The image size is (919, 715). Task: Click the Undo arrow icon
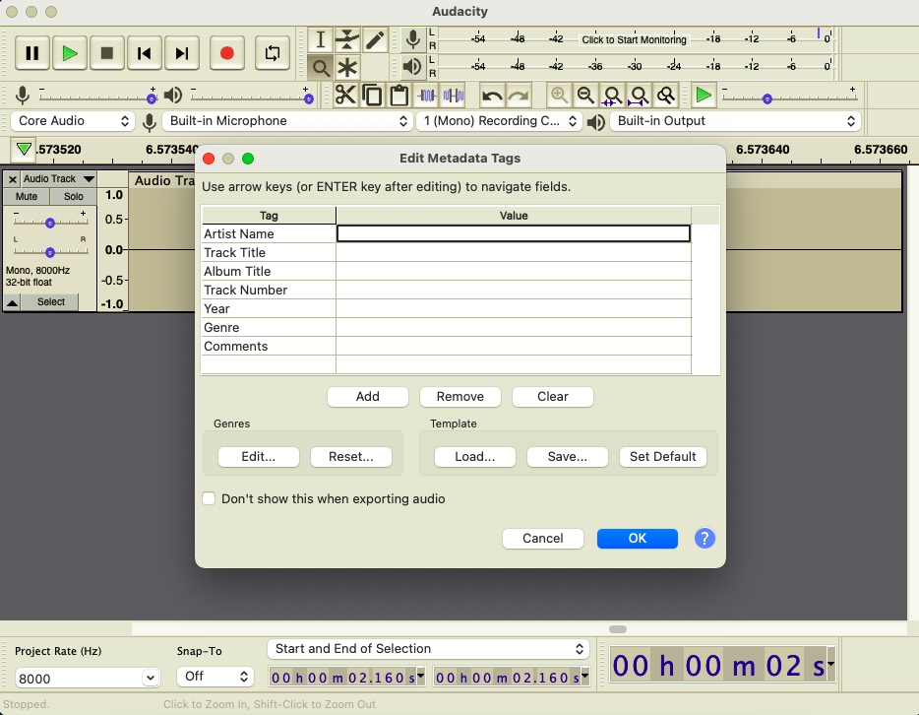tap(492, 96)
